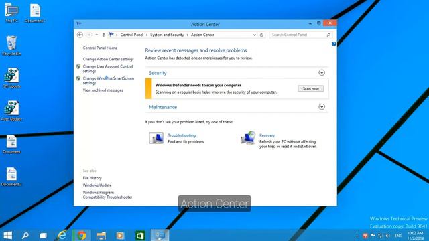Go back with the Back arrow
The width and height of the screenshot is (429, 241).
80,35
